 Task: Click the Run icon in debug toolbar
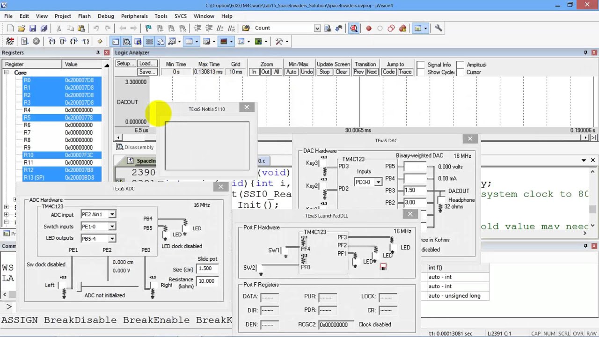pyautogui.click(x=25, y=41)
